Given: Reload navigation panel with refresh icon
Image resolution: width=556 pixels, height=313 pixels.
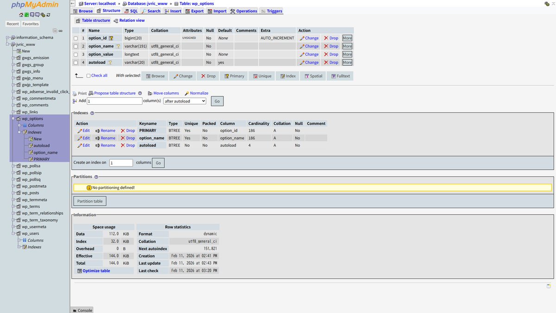Looking at the screenshot, I should [x=48, y=15].
